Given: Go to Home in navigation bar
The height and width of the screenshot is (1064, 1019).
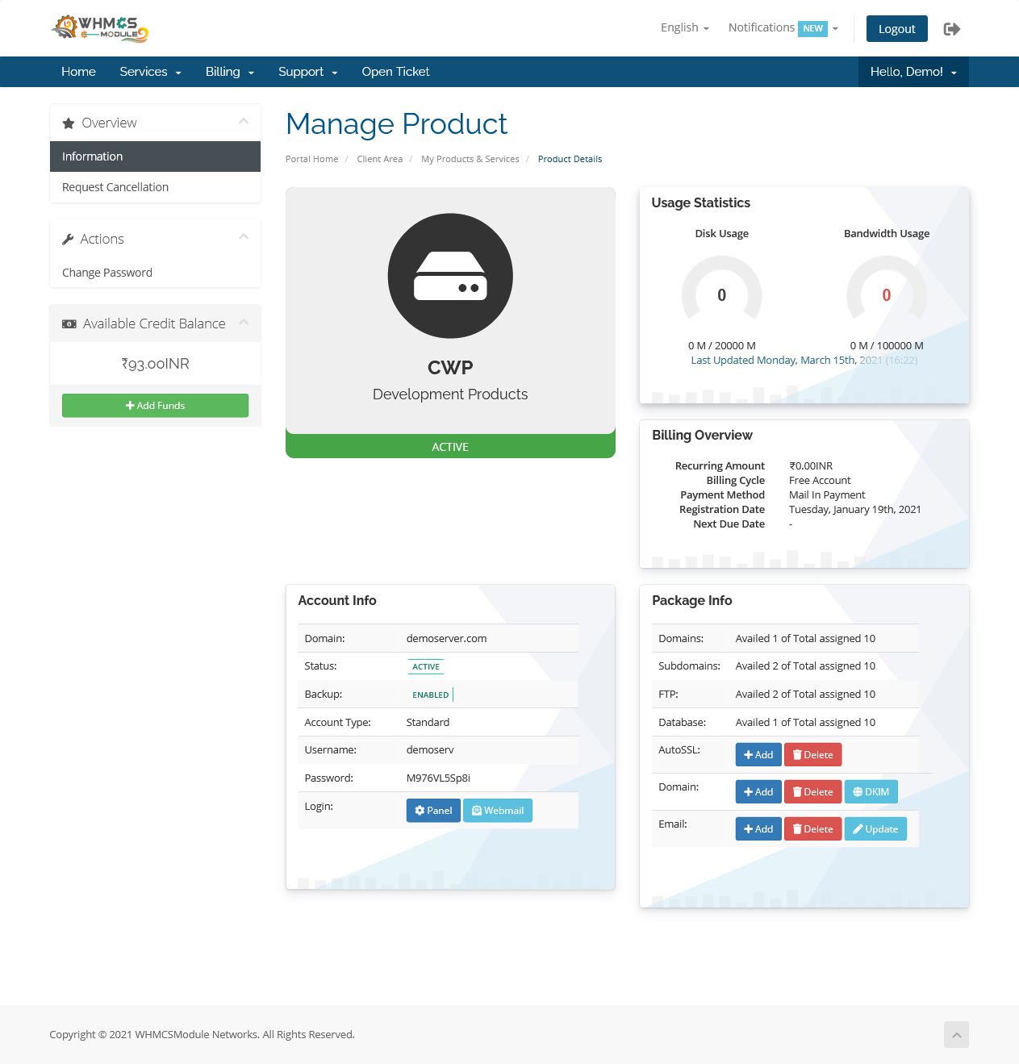Looking at the screenshot, I should pos(78,72).
